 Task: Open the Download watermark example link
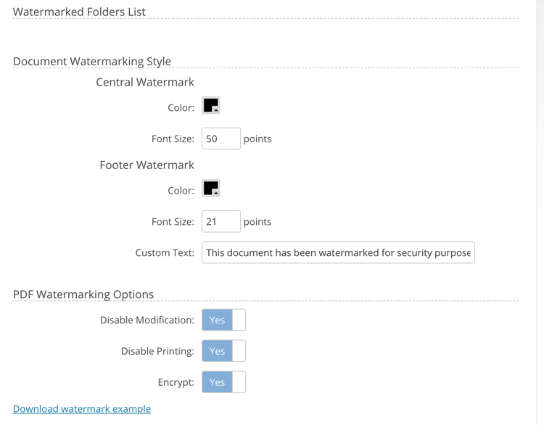[x=82, y=408]
